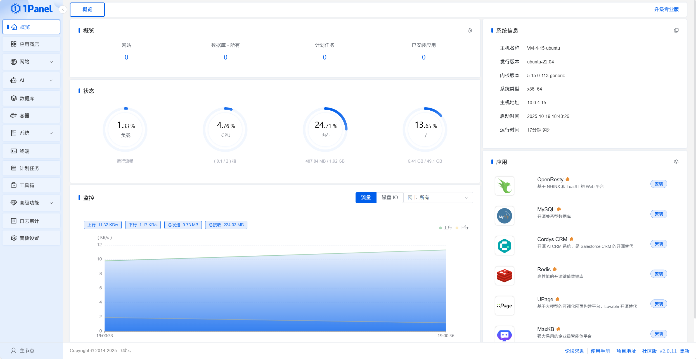
Task: Open the apps panel settings gear
Action: (676, 162)
